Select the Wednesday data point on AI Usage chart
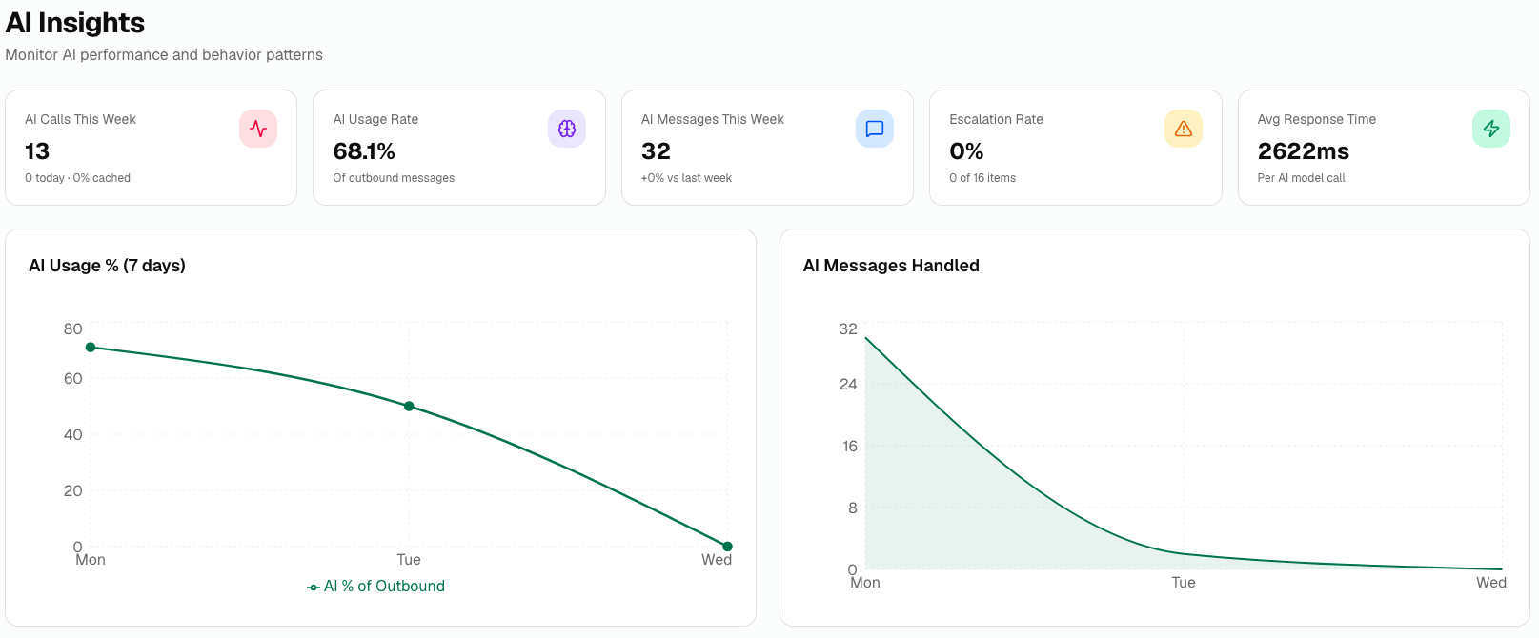Screen dimensions: 1539x638 tap(727, 547)
